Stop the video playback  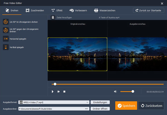tap(64, 92)
